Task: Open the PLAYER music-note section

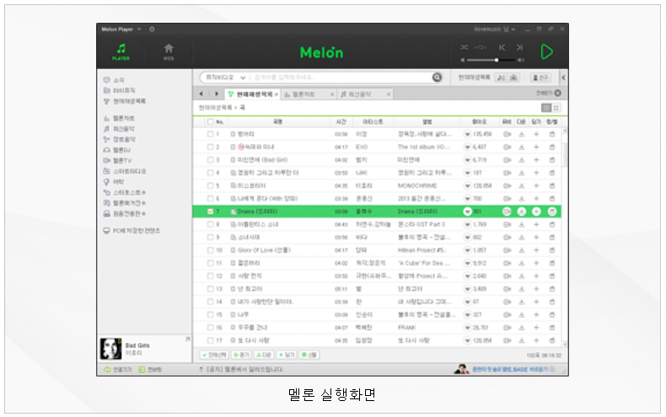Action: 121,51
